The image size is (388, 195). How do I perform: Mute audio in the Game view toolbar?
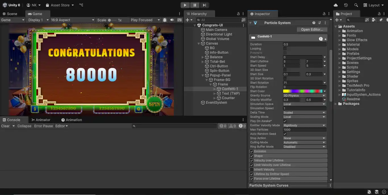click(x=172, y=20)
